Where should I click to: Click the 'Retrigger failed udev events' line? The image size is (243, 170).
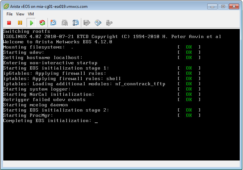tap(44, 99)
